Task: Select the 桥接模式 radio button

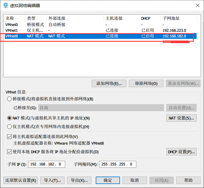Action: tap(9, 99)
